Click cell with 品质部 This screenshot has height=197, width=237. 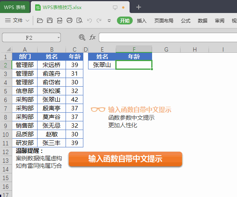pyautogui.click(x=24, y=134)
